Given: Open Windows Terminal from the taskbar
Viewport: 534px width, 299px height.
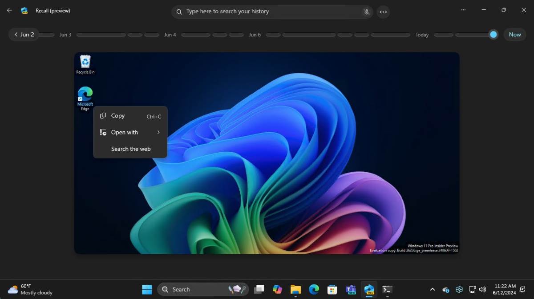Looking at the screenshot, I should (387, 289).
